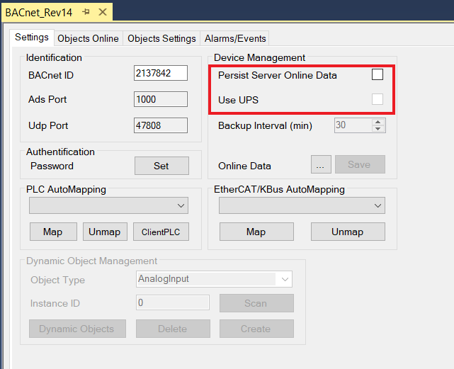Browse for Online Data with ellipsis button
This screenshot has height=369, width=454.
point(321,164)
